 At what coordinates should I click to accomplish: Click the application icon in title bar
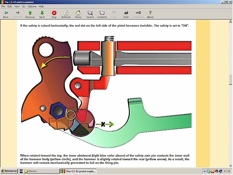click(x=2, y=2)
